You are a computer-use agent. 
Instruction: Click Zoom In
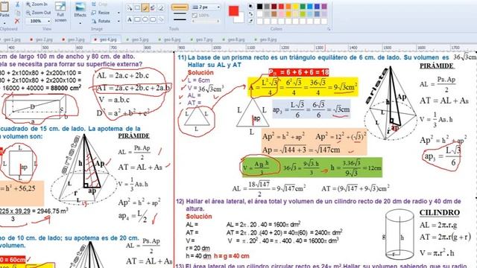pos(37,4)
